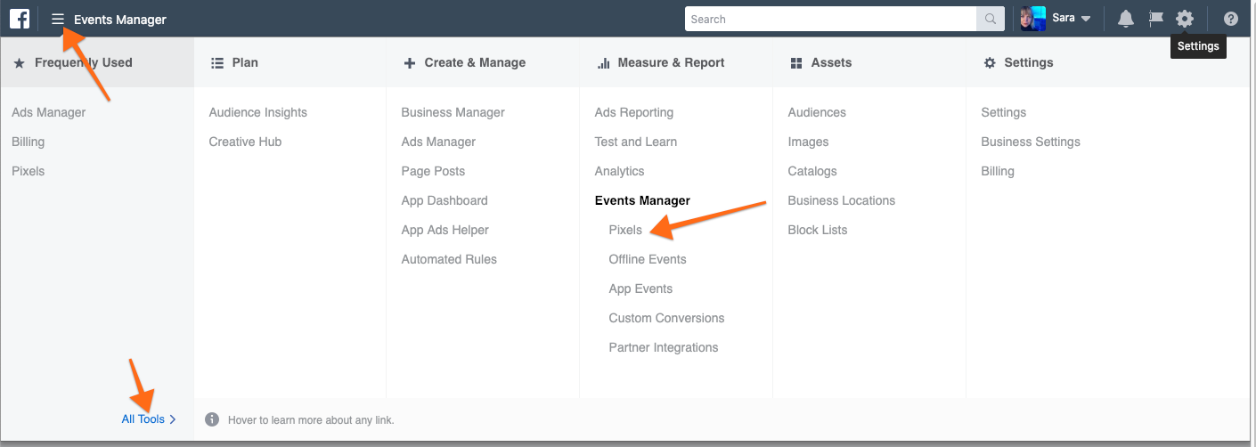Select the Plan column header
The height and width of the screenshot is (447, 1256).
click(290, 62)
